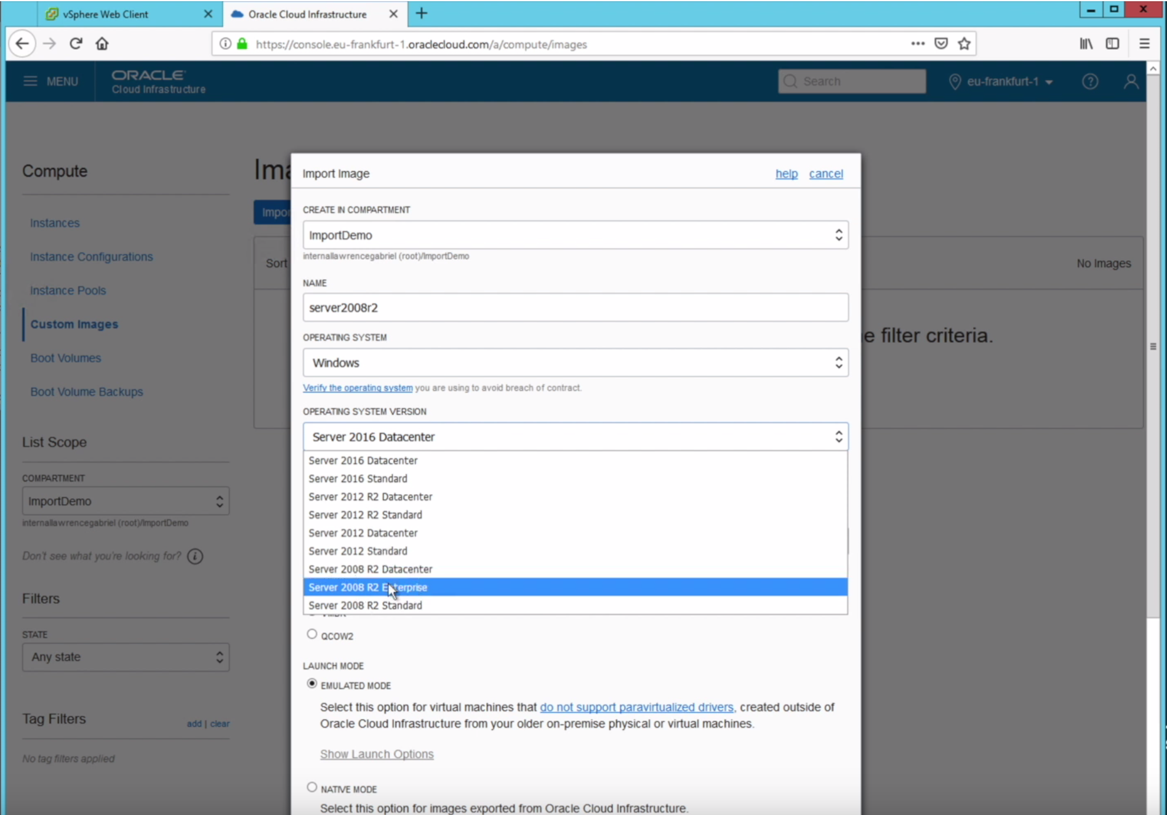Click the add tag filter link
The image size is (1167, 815).
click(x=194, y=724)
